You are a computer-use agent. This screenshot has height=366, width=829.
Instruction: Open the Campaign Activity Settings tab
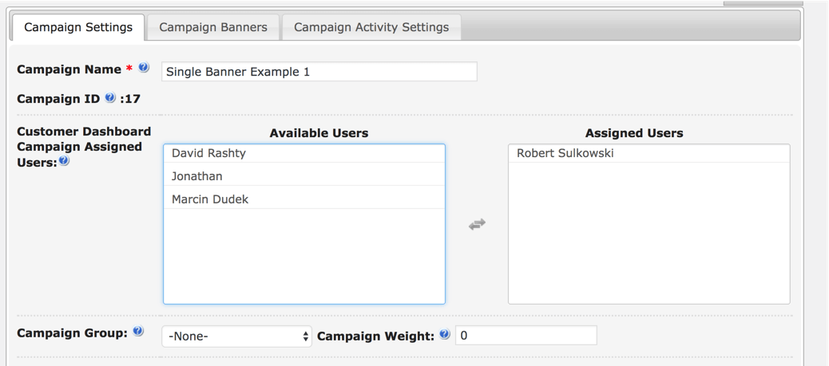coord(371,27)
